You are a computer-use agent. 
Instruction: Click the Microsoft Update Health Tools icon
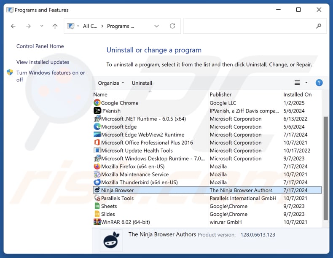coord(97,150)
